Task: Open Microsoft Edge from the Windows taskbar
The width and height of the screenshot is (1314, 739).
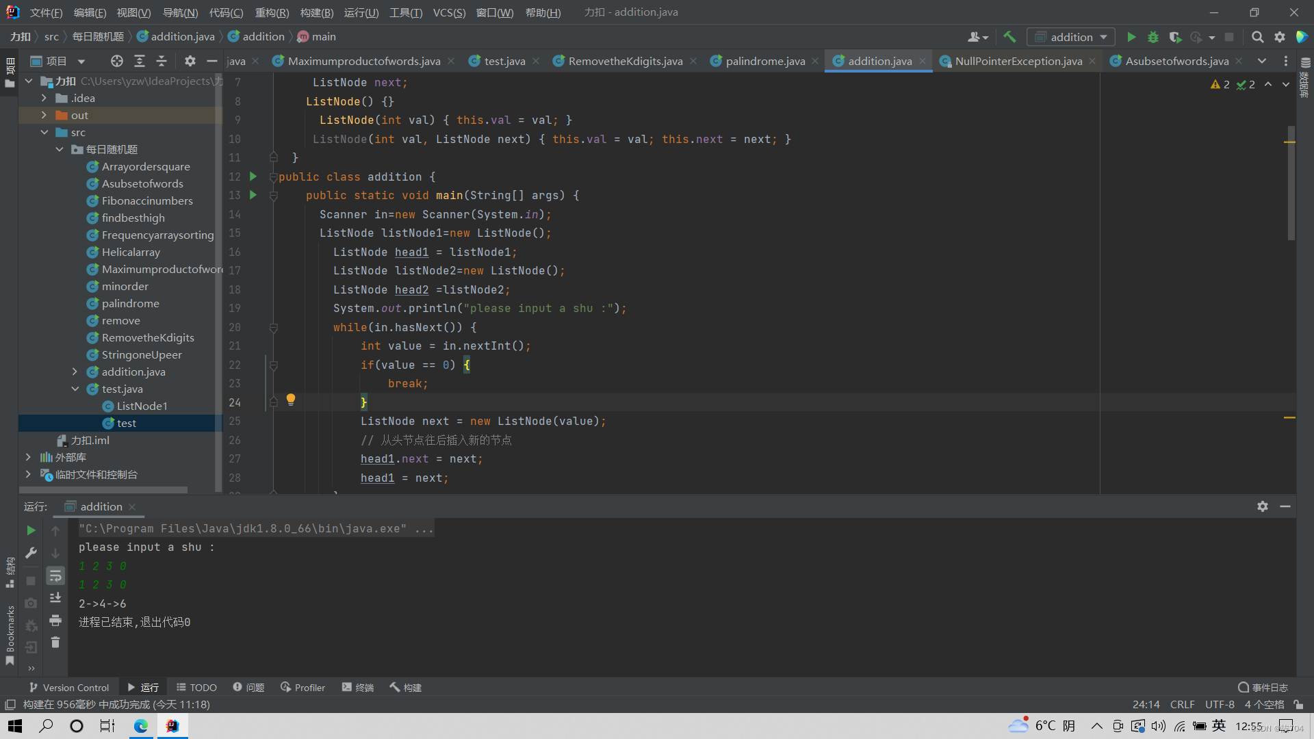Action: [x=141, y=726]
